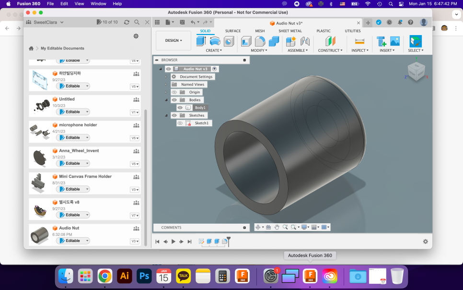463x290 pixels.
Task: Open Photoshop from the Dock
Action: (x=144, y=276)
